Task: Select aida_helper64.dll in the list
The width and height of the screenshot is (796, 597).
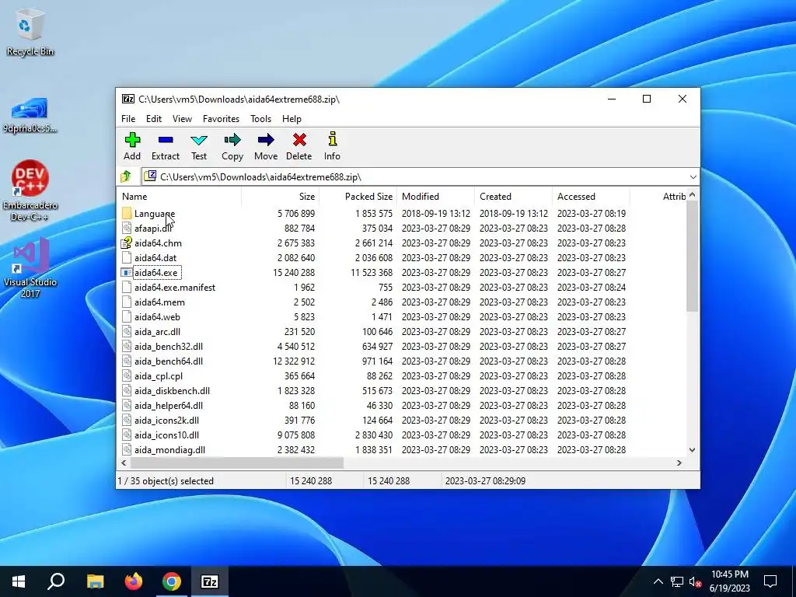Action: [169, 406]
